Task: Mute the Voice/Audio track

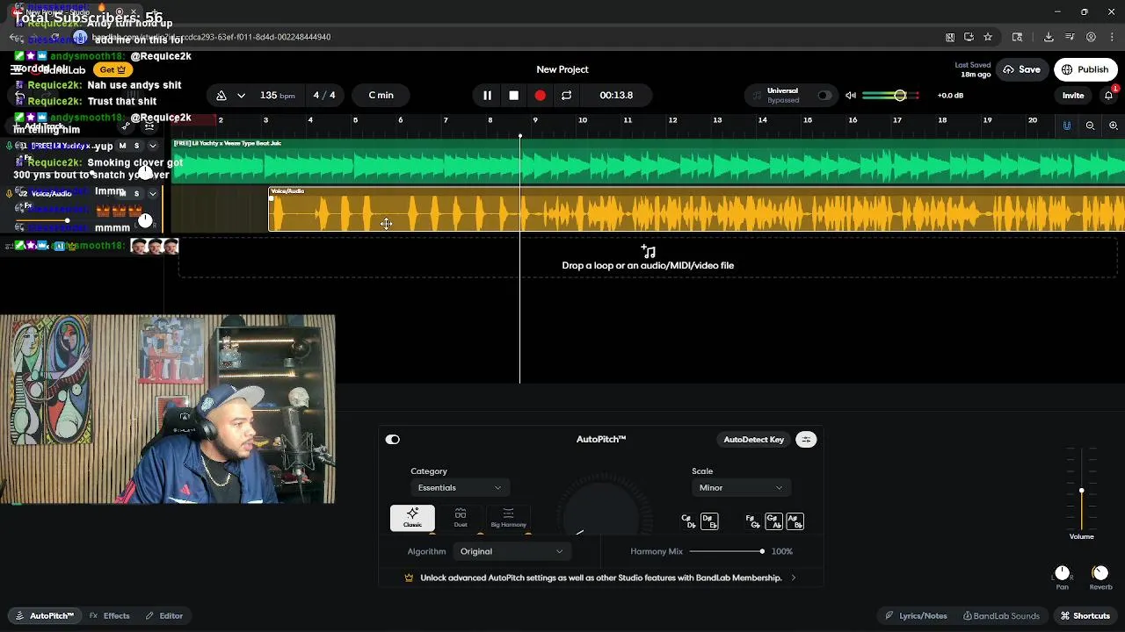Action: click(x=122, y=193)
